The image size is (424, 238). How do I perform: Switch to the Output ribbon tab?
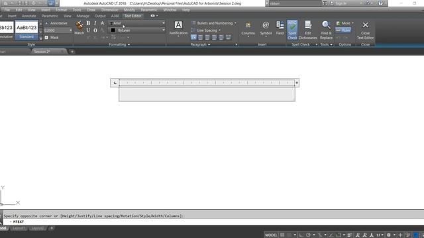tap(100, 16)
